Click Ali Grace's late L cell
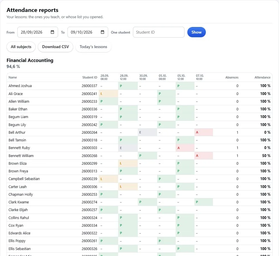 point(108,94)
